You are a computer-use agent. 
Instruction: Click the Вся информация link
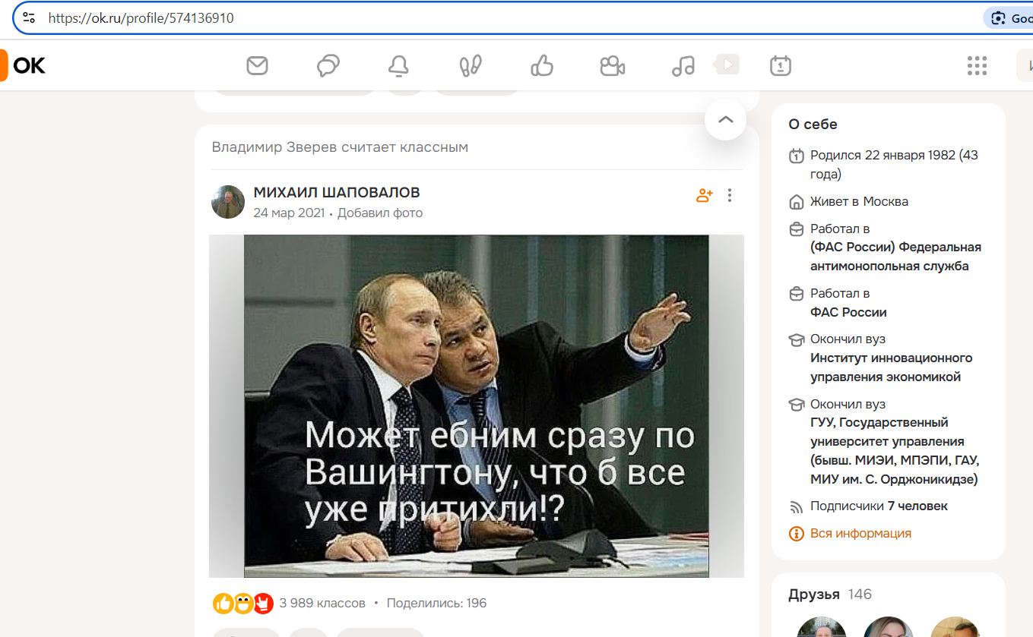coord(860,533)
